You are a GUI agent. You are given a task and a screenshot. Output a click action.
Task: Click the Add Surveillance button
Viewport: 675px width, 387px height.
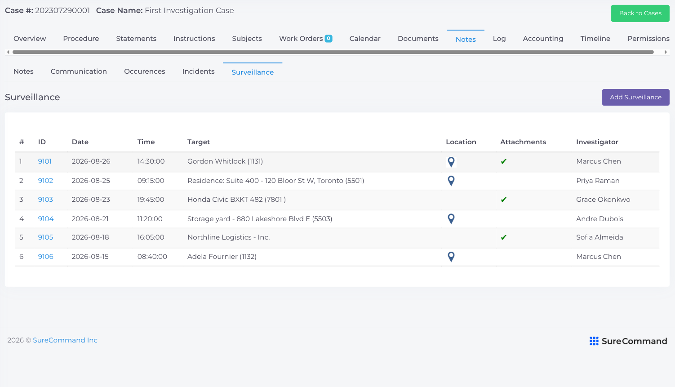pos(635,98)
